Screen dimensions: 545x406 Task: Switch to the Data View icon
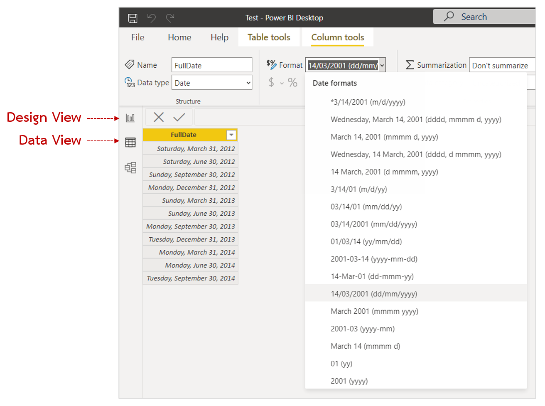pos(130,142)
